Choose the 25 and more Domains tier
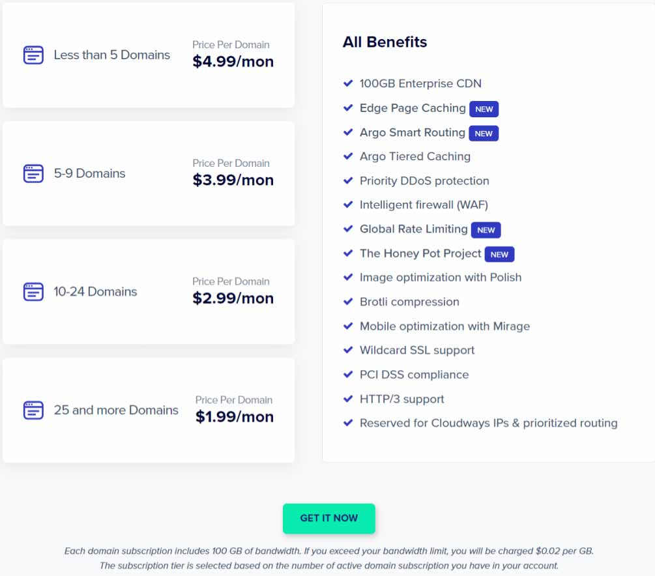Screen dimensions: 655x576 click(149, 410)
